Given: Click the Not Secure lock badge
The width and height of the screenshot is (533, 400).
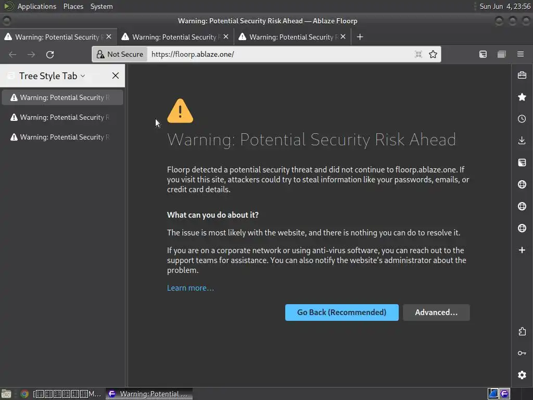Looking at the screenshot, I should pos(120,54).
